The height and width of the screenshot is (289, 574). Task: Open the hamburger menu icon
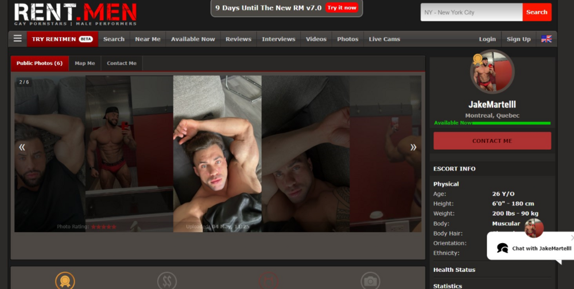tap(17, 38)
